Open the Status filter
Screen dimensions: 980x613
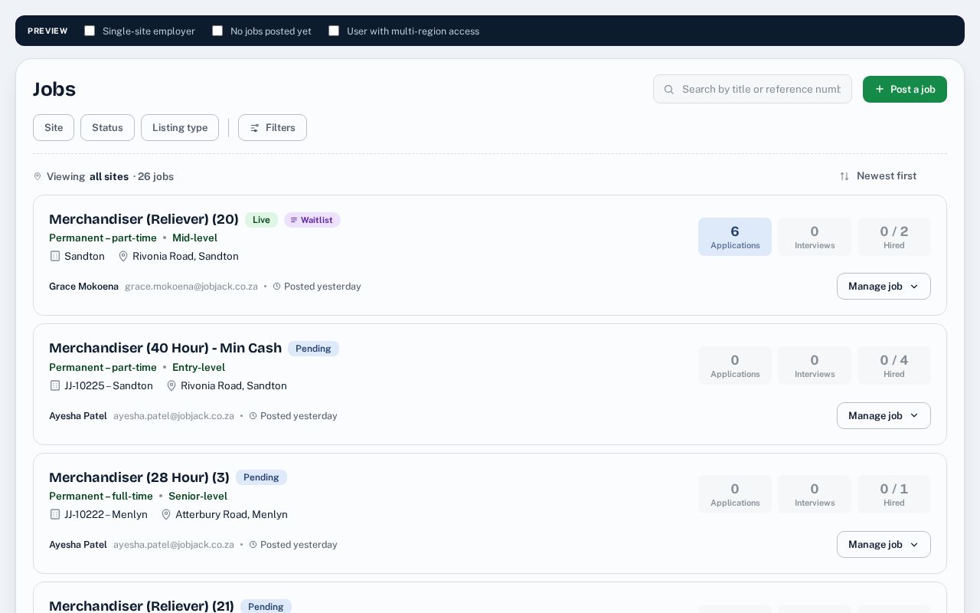point(107,127)
